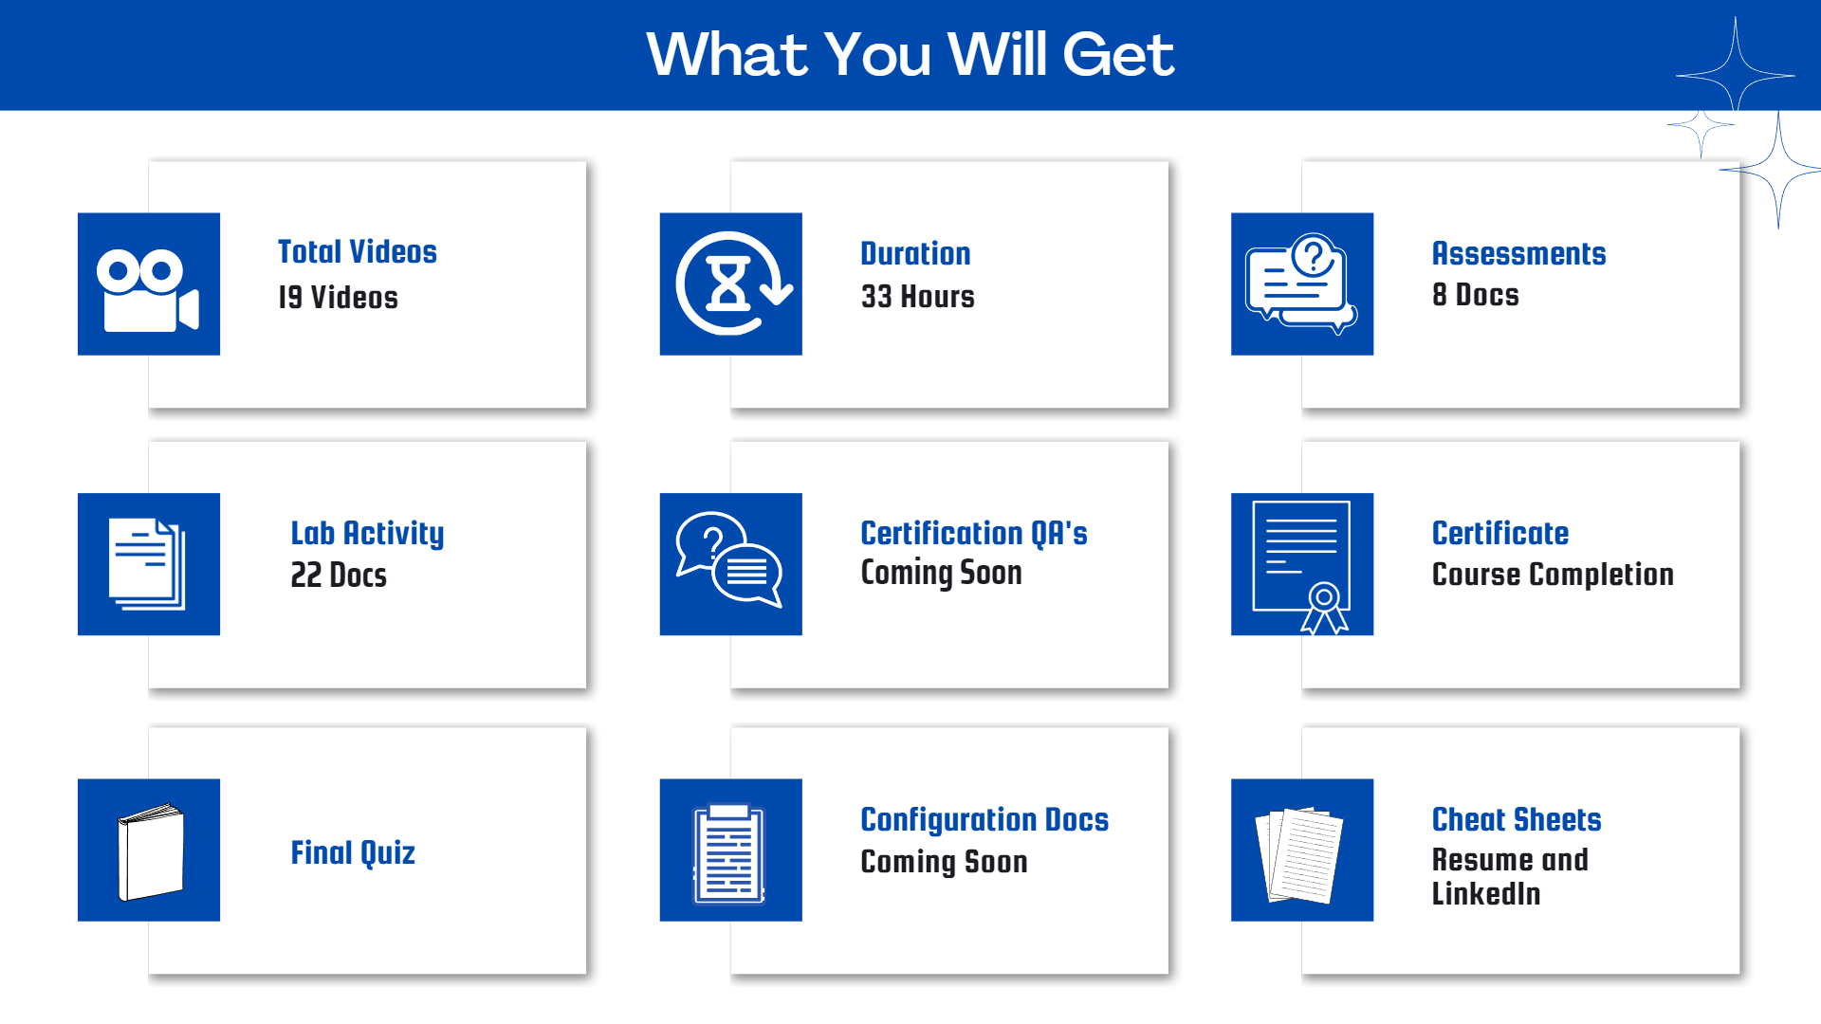Select the What You Will Get heading
This screenshot has width=1821, height=1024.
pyautogui.click(x=910, y=58)
